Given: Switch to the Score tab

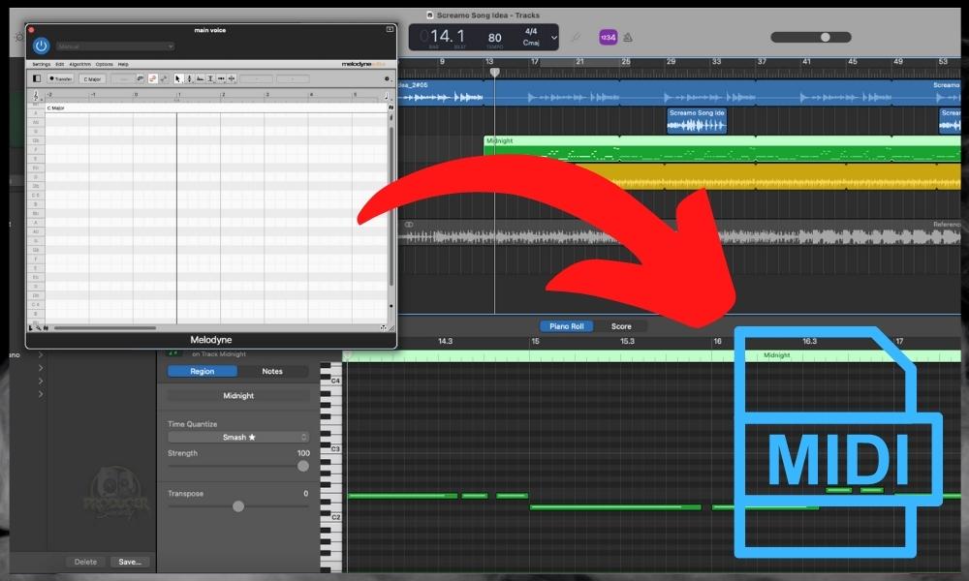Looking at the screenshot, I should (621, 326).
